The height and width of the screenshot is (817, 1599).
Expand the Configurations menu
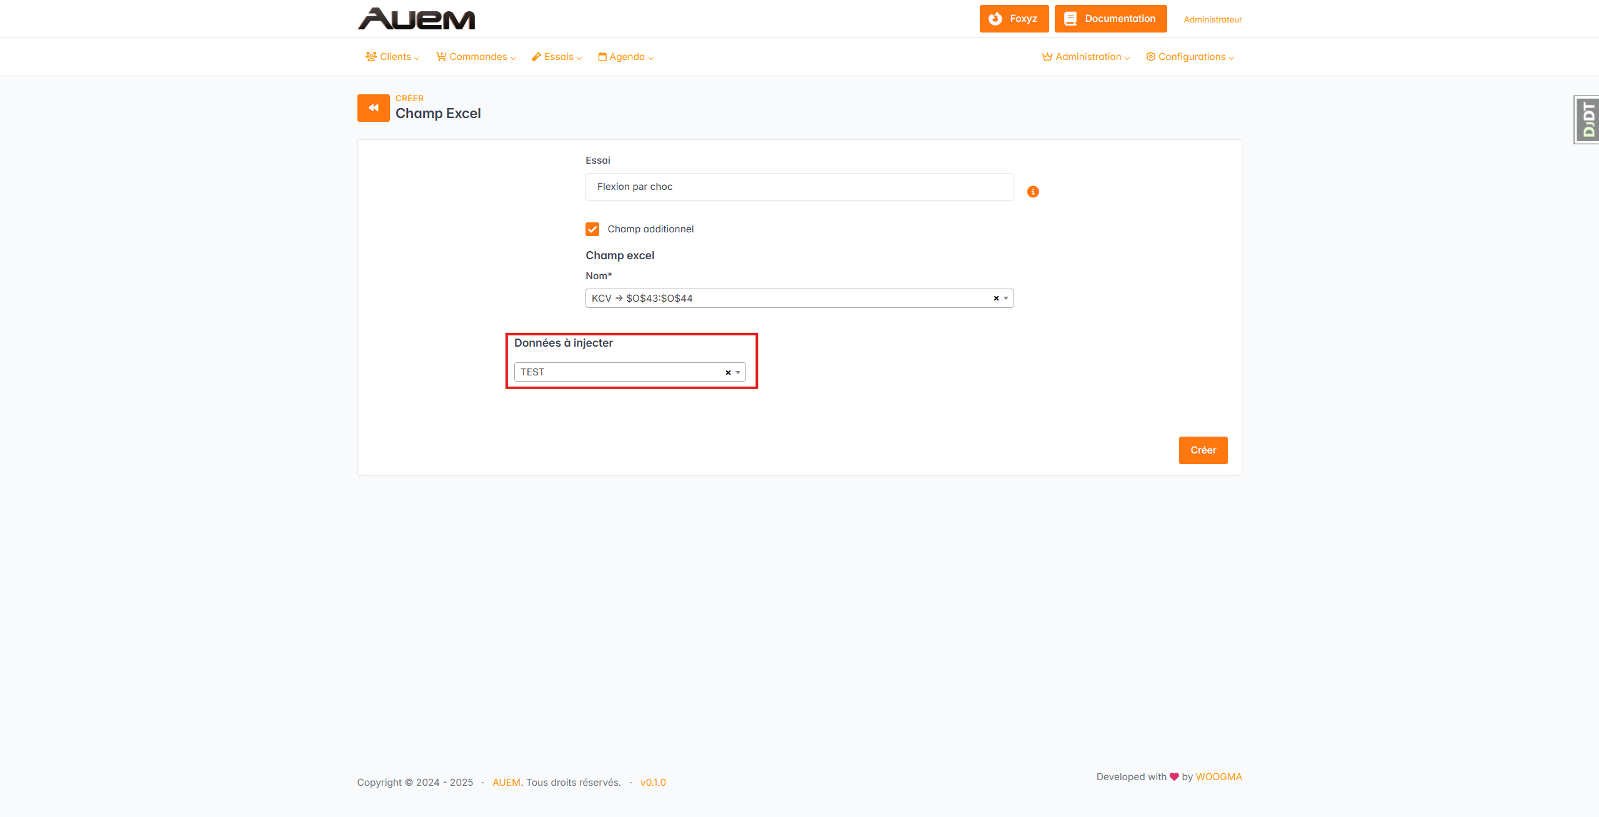tap(1190, 57)
